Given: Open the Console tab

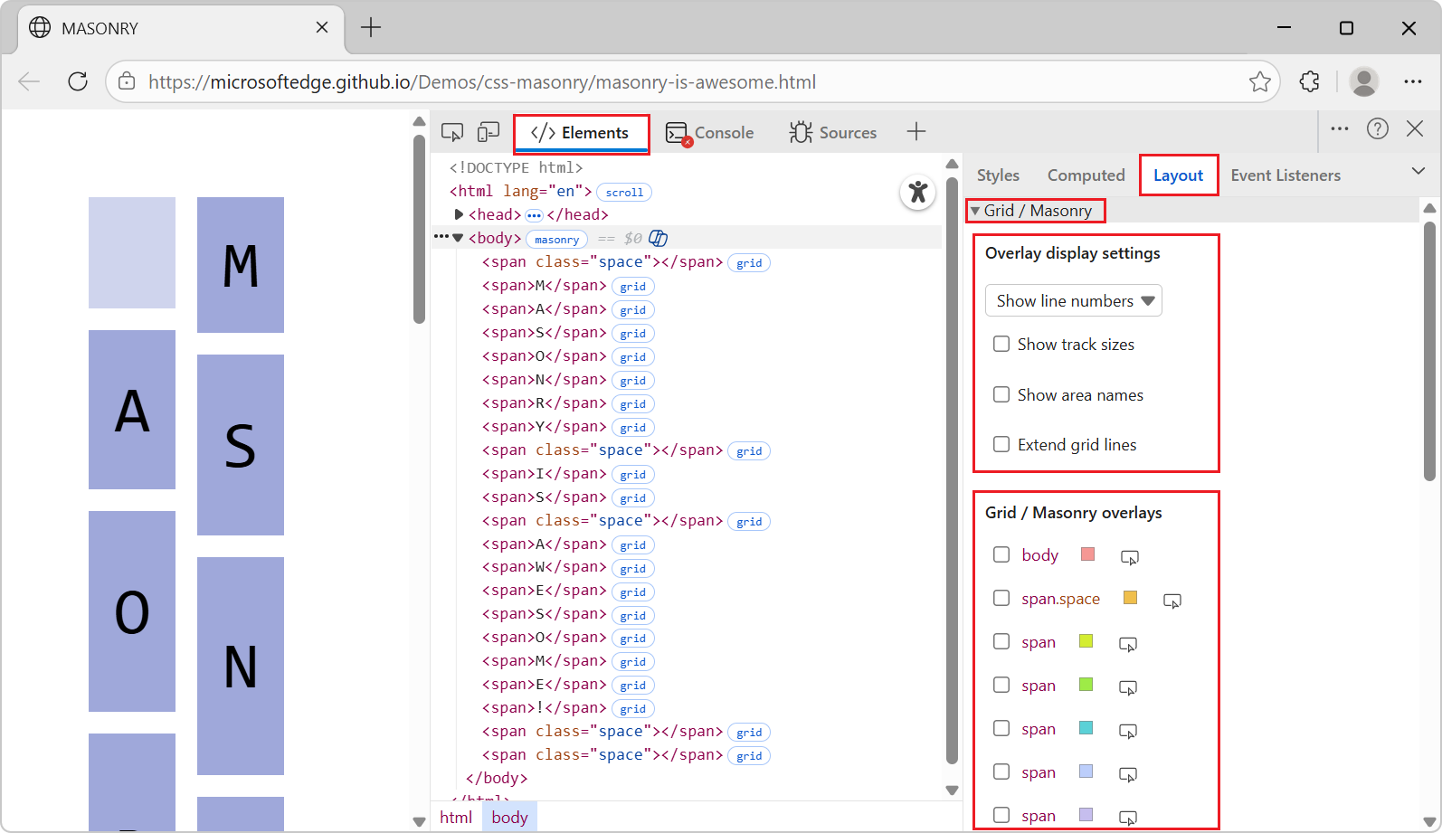Looking at the screenshot, I should coord(709,133).
